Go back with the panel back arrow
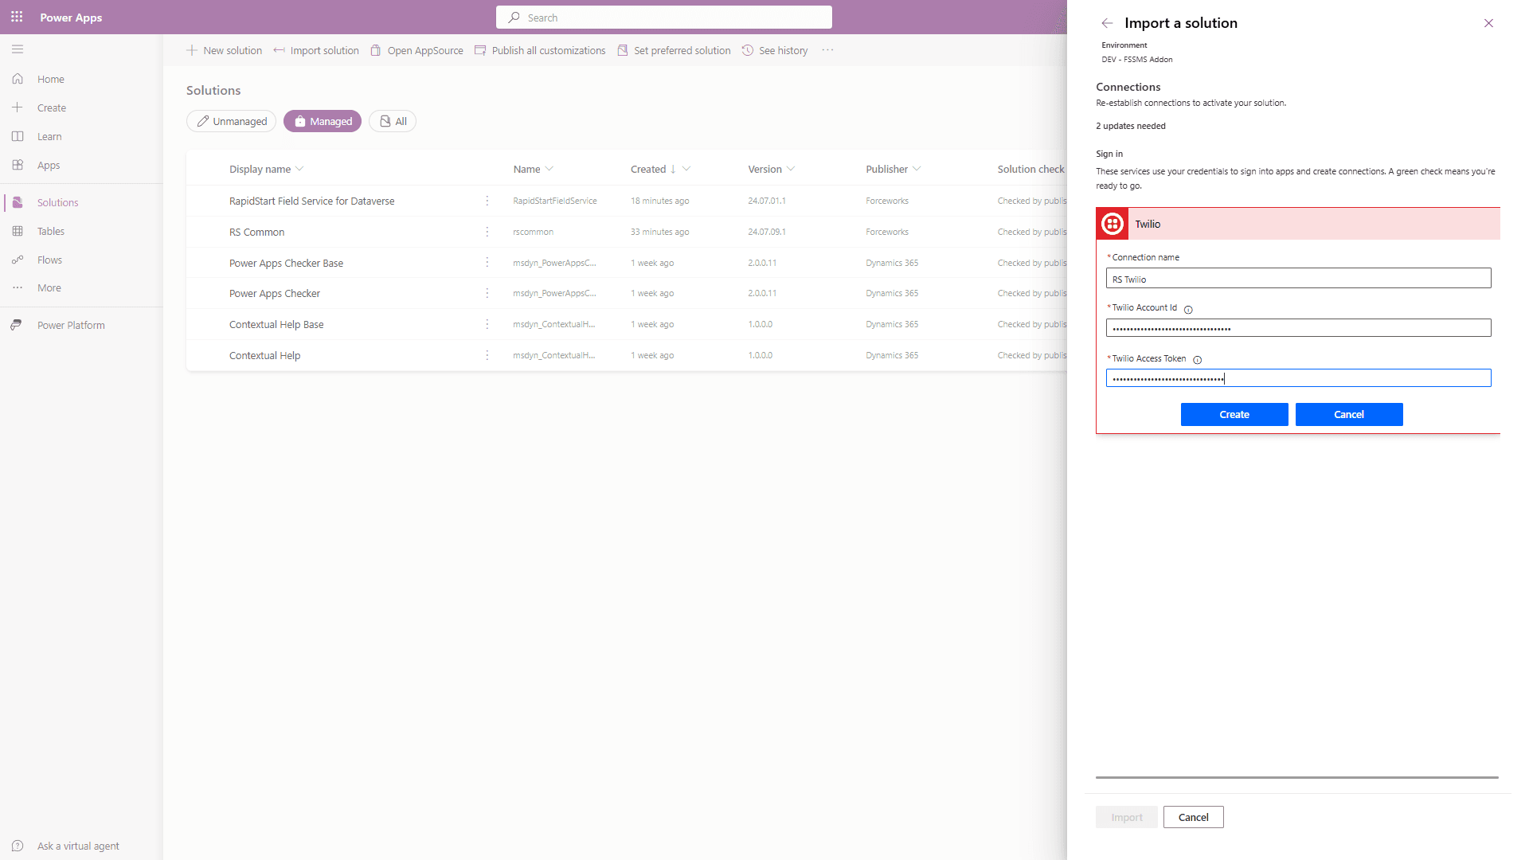Viewport: 1529px width, 860px height. coord(1107,23)
